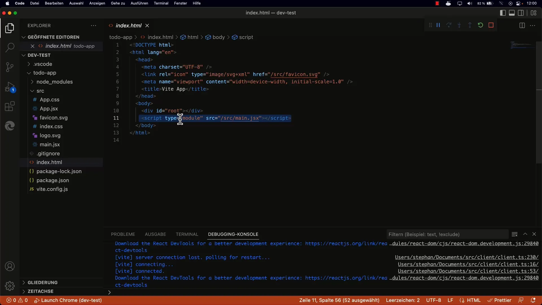This screenshot has width=542, height=305.
Task: Click the Prettier status bar item
Action: click(x=499, y=300)
